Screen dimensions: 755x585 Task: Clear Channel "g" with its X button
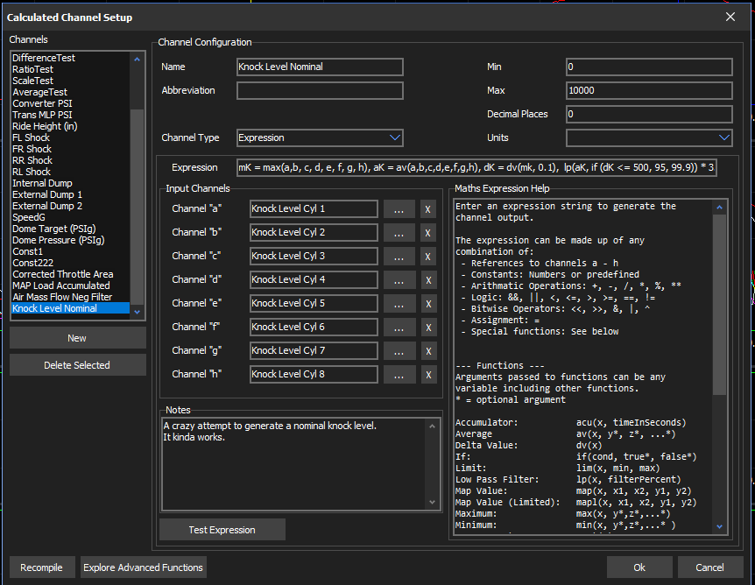pyautogui.click(x=428, y=351)
